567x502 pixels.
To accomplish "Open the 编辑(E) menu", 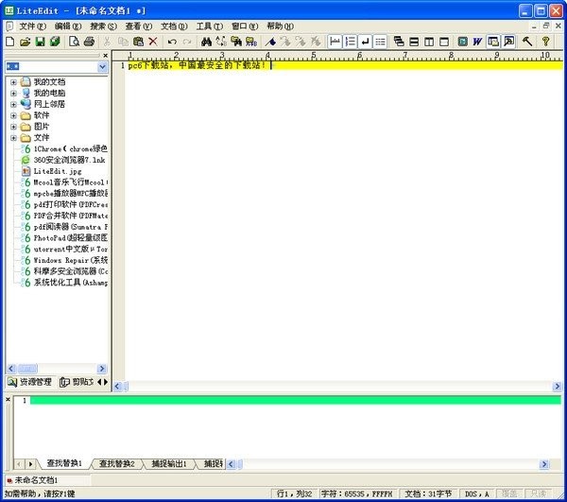I will pos(68,26).
